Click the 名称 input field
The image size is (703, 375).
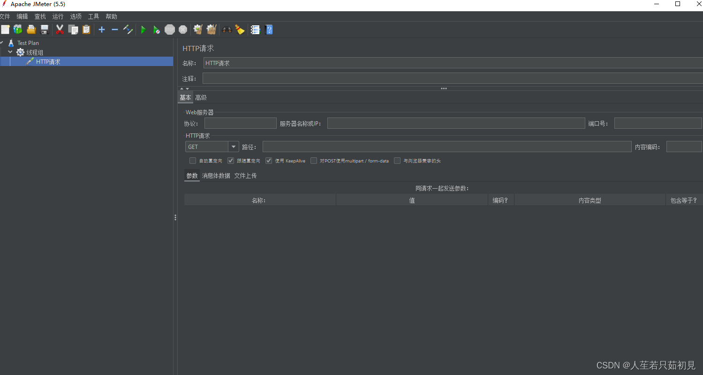(453, 63)
